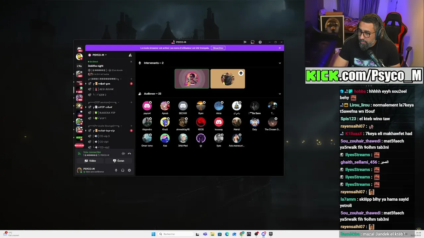Join the RED ROOM voice channel
Viewport: 424px width, 238px height.
110,89
